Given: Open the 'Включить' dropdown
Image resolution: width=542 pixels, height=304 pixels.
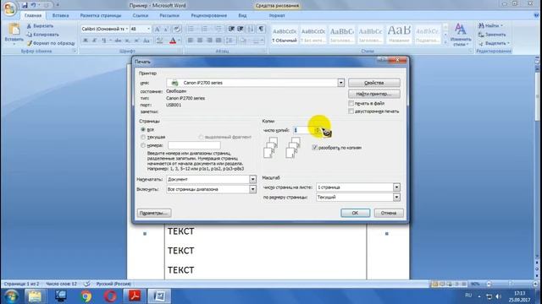Looking at the screenshot, I should [252, 189].
